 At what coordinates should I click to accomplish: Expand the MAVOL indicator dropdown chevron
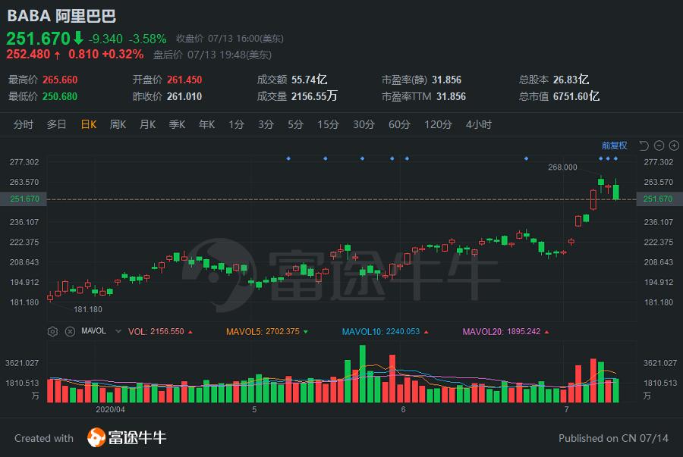(x=118, y=331)
